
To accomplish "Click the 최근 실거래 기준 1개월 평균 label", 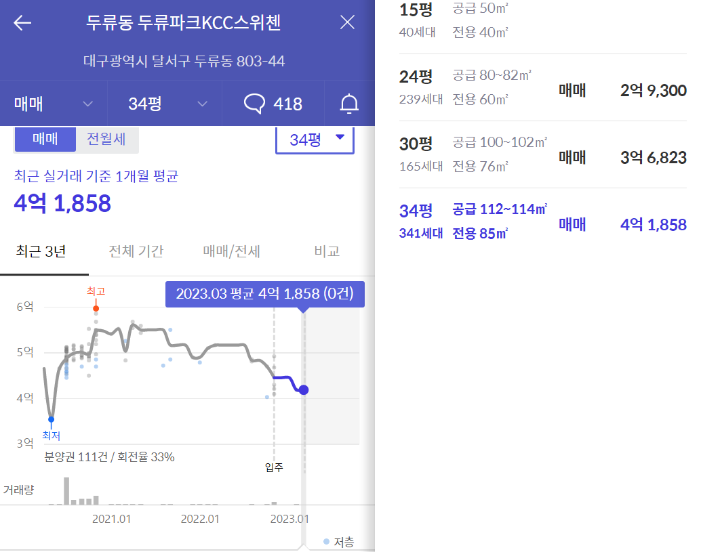I will [96, 176].
